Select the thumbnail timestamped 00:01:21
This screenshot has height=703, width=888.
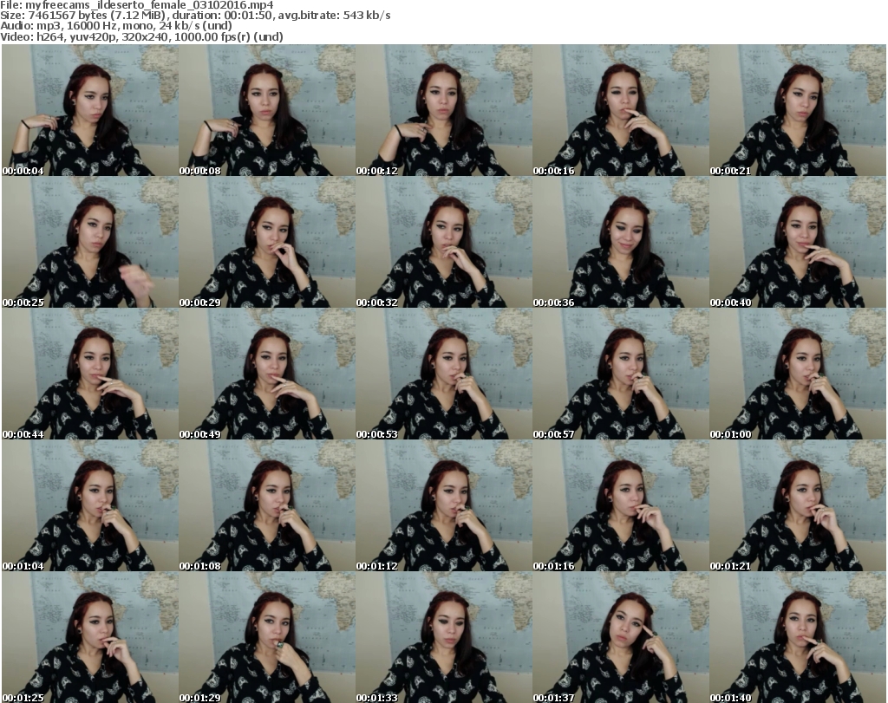click(x=798, y=505)
